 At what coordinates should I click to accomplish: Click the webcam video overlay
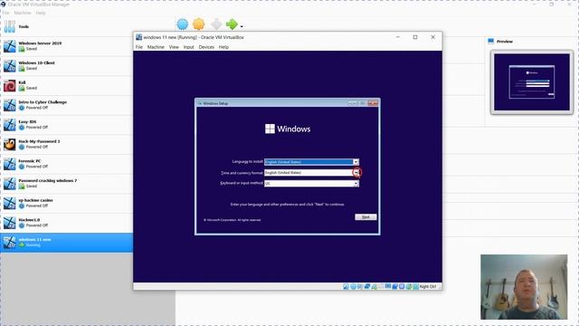coord(524,287)
